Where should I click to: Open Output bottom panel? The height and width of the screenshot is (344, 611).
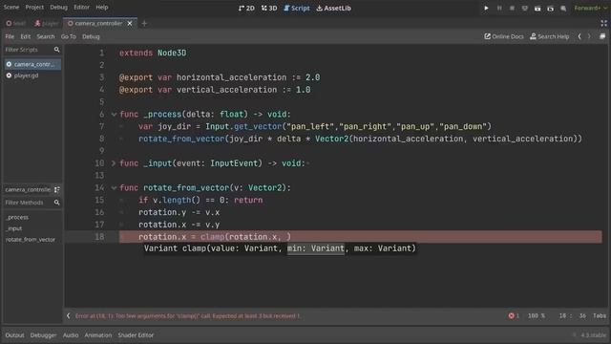click(x=15, y=335)
